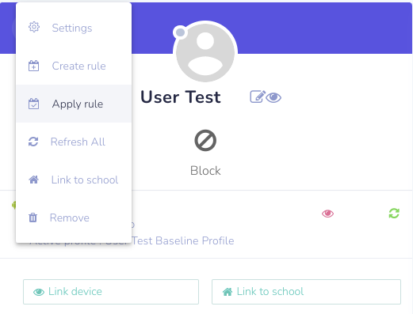The image size is (413, 314).
Task: Click the Settings gear icon in menu
Action: click(34, 27)
